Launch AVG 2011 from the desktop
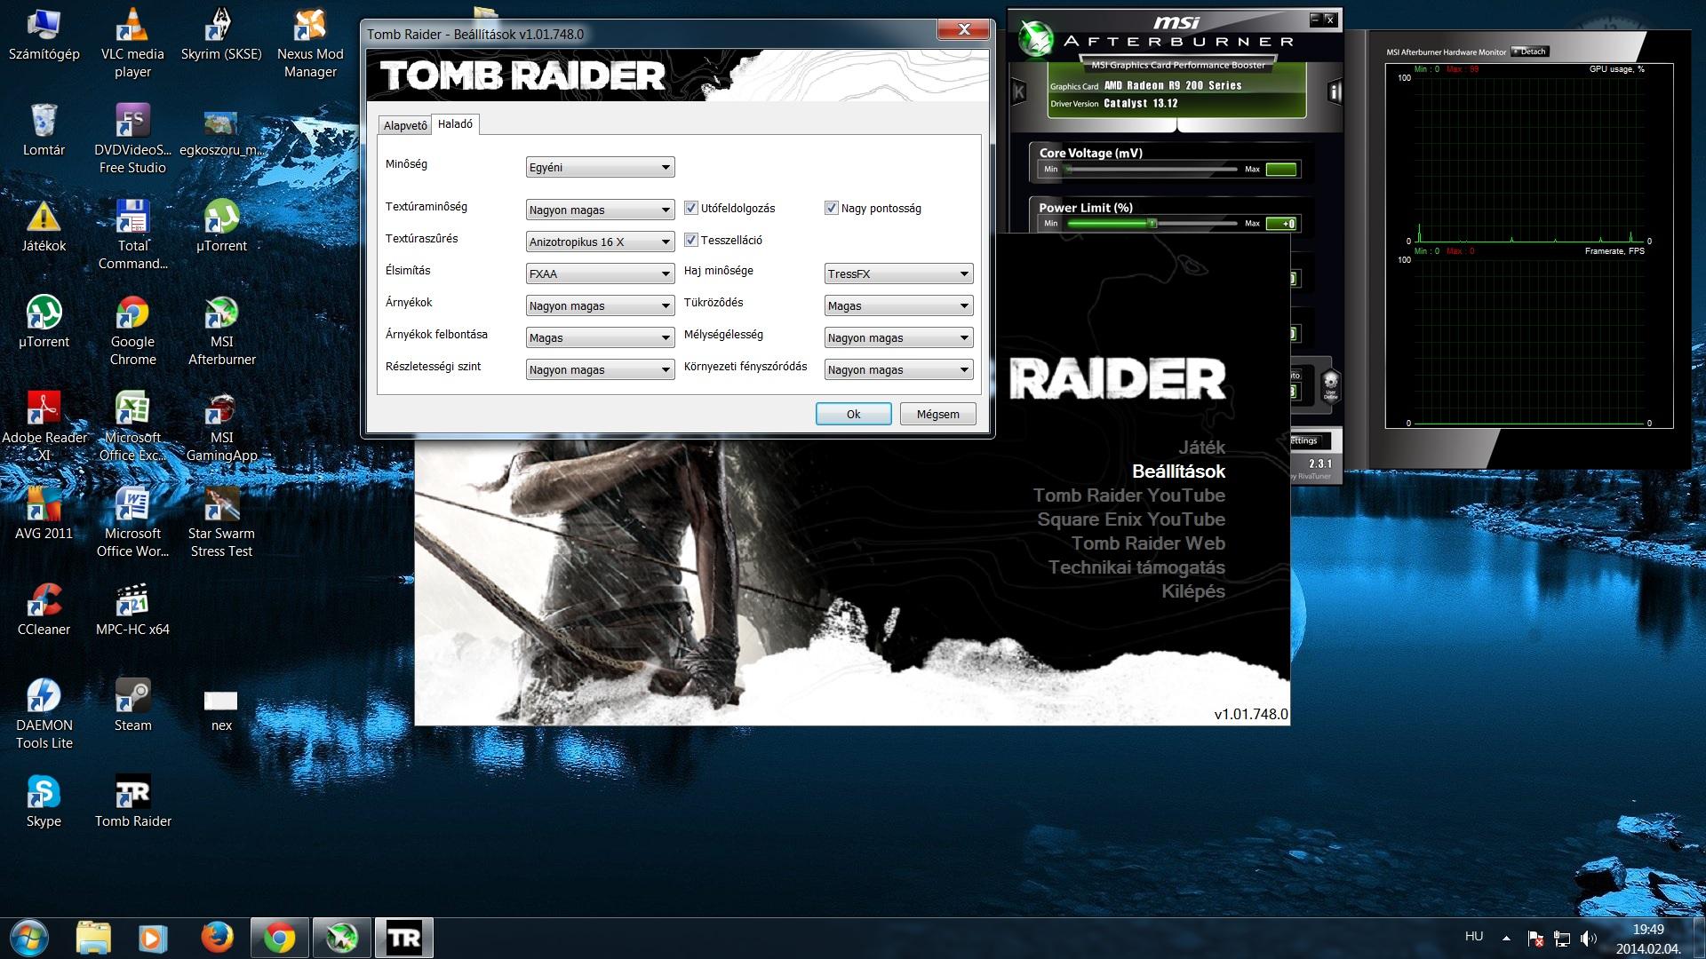 44,514
